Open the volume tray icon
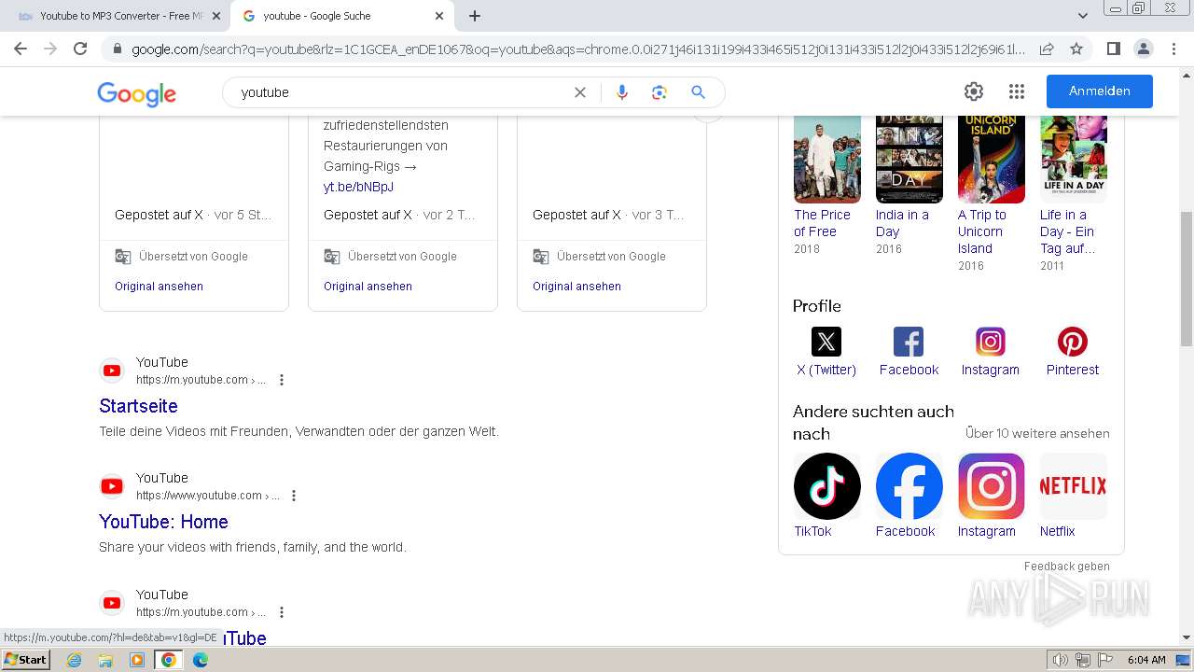This screenshot has width=1194, height=672. [x=1062, y=660]
